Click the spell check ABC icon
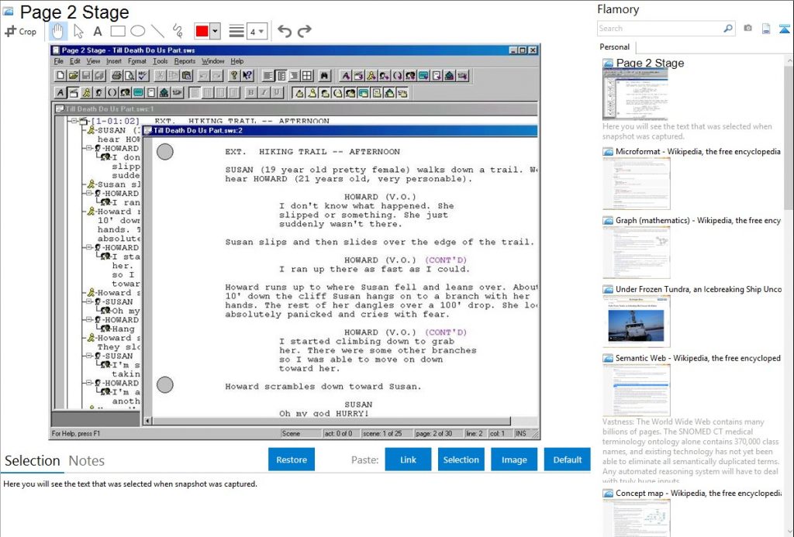 pyautogui.click(x=143, y=76)
